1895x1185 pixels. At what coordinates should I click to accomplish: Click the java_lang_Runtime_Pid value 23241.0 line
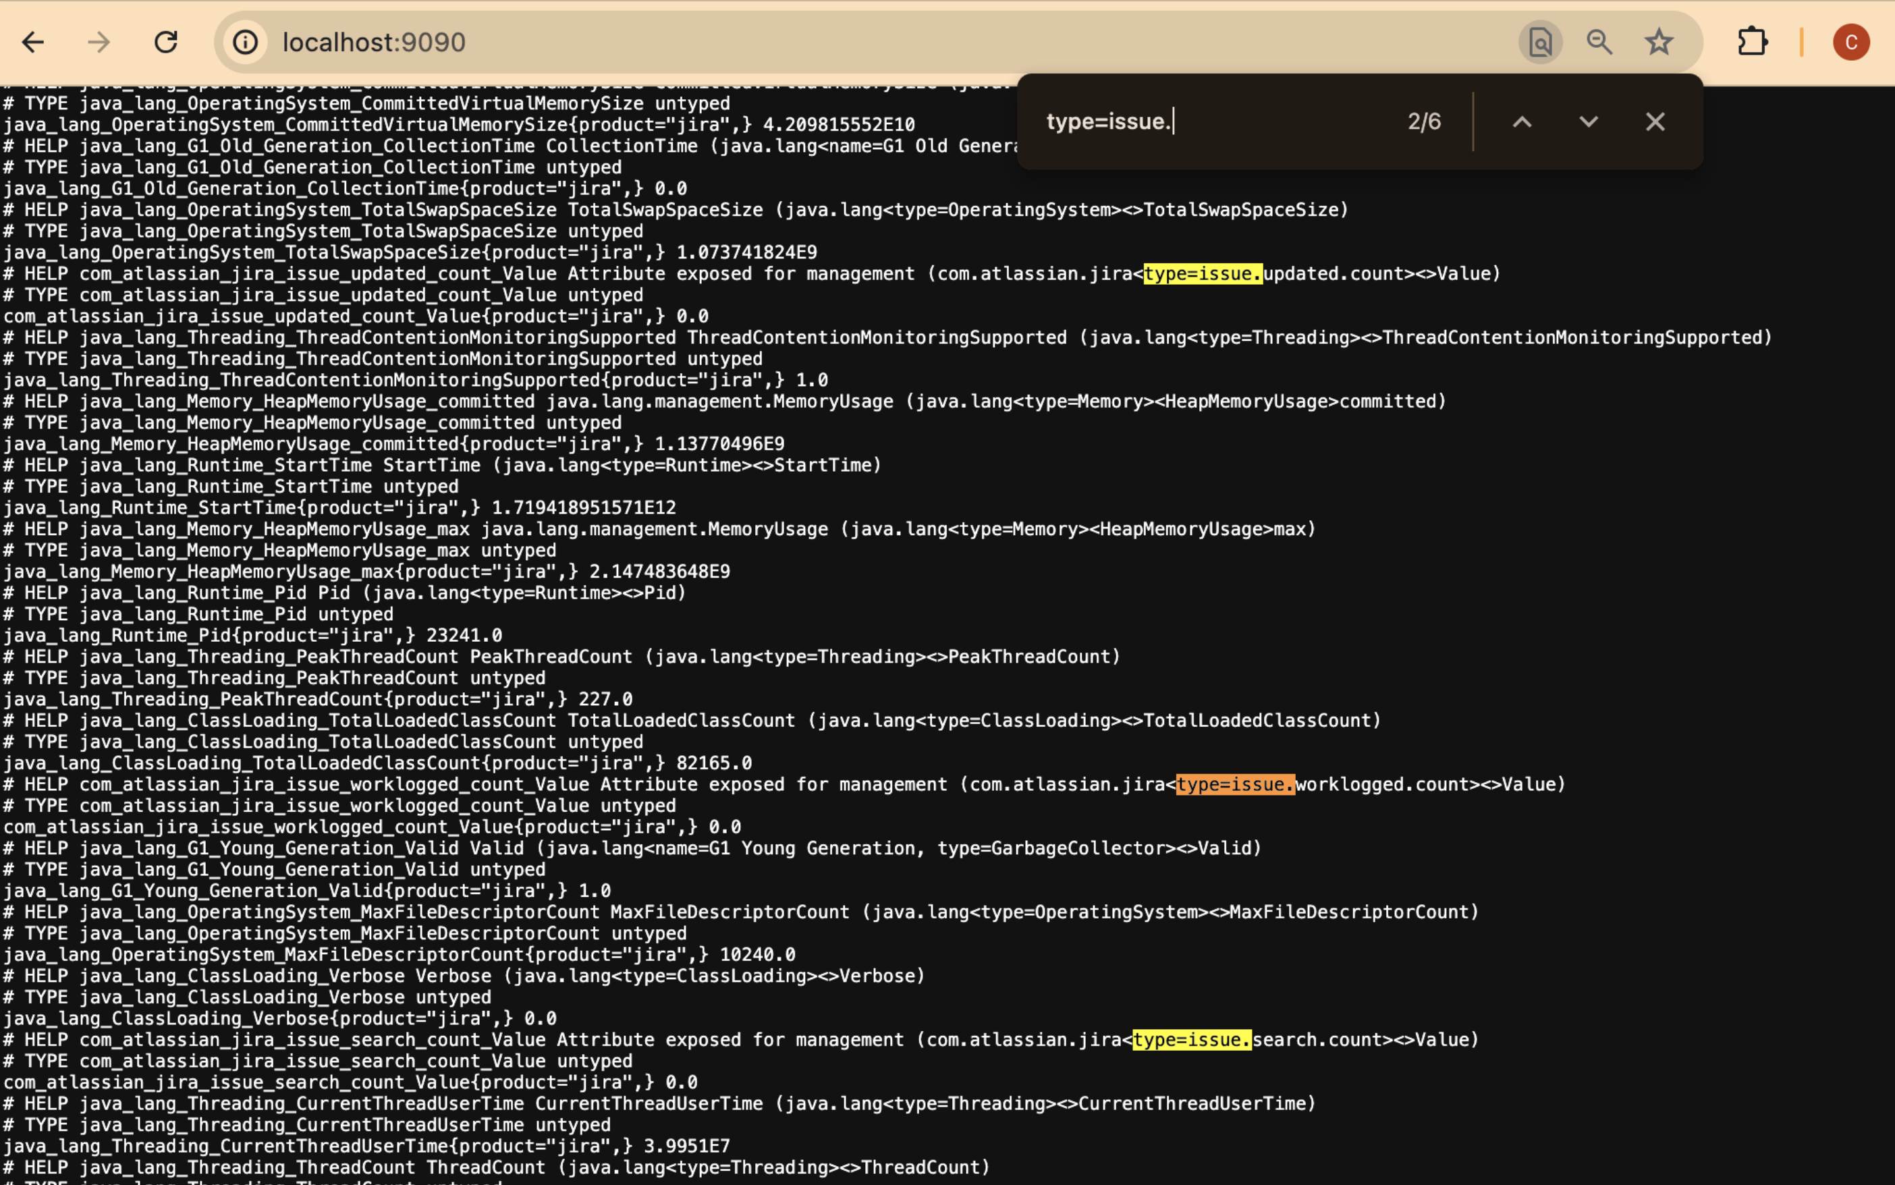[x=252, y=636]
